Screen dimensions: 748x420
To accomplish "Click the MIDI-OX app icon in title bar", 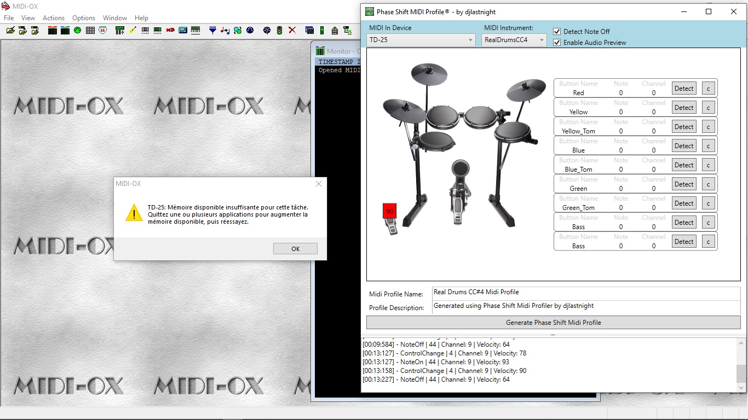I will [6, 6].
